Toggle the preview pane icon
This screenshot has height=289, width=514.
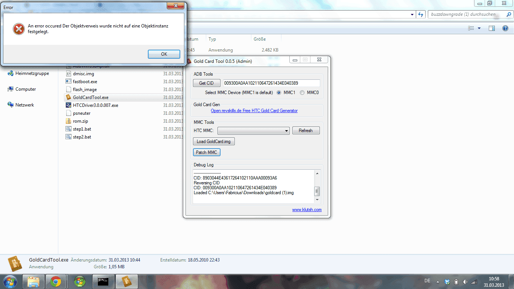click(x=492, y=28)
